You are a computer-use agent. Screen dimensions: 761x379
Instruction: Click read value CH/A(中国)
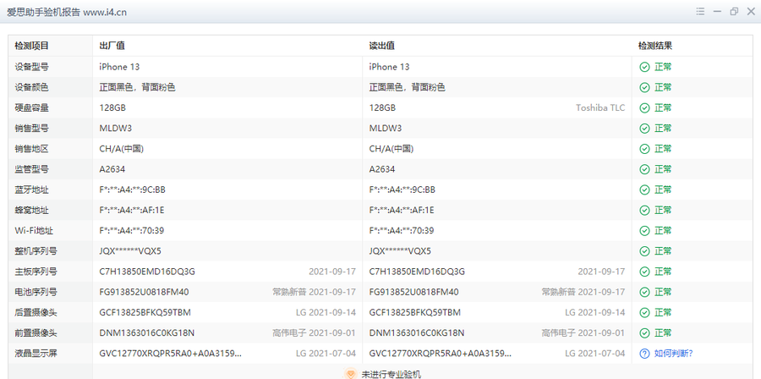pos(391,149)
